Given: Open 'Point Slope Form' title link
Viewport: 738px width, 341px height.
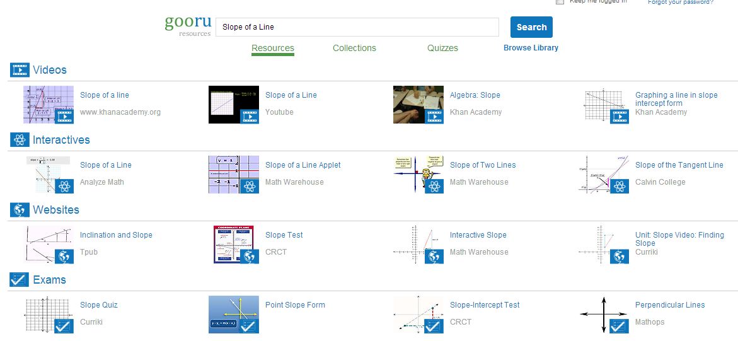Looking at the screenshot, I should pyautogui.click(x=295, y=305).
